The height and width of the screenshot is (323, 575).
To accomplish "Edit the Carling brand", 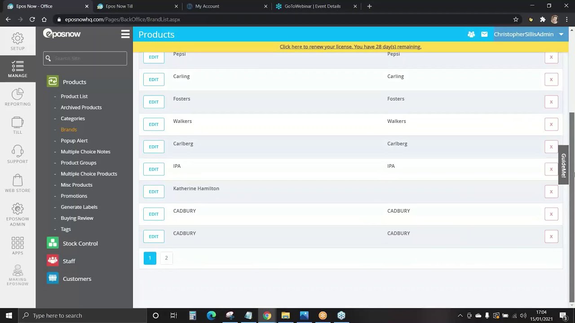I will (x=154, y=79).
